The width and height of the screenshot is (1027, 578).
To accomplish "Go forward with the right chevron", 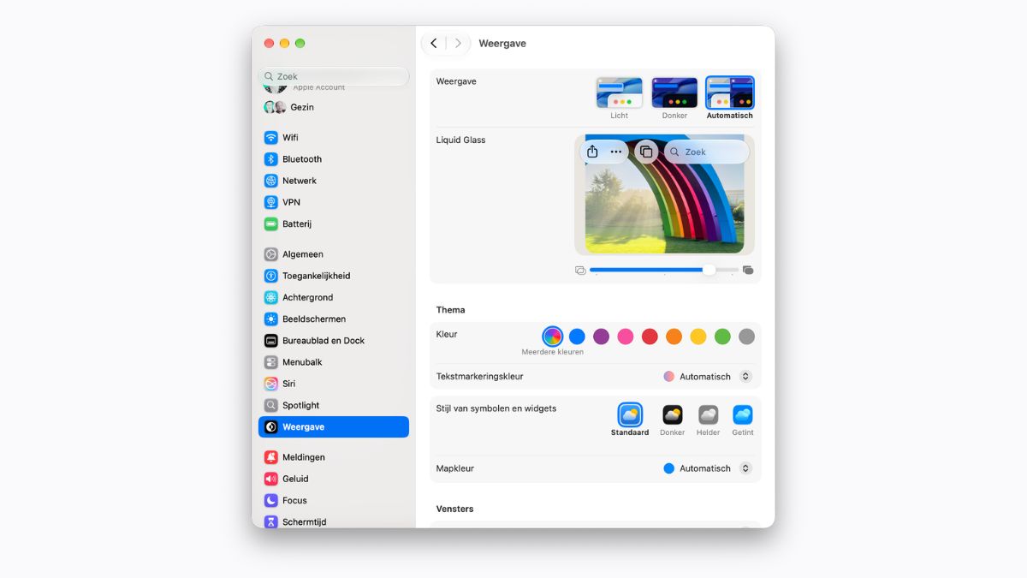I will click(458, 43).
